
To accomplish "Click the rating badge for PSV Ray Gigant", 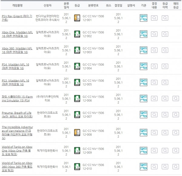I will point(77,18).
